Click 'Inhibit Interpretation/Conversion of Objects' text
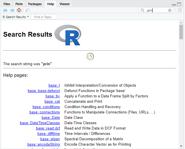Screen dimensions: 185x149 coord(100,86)
